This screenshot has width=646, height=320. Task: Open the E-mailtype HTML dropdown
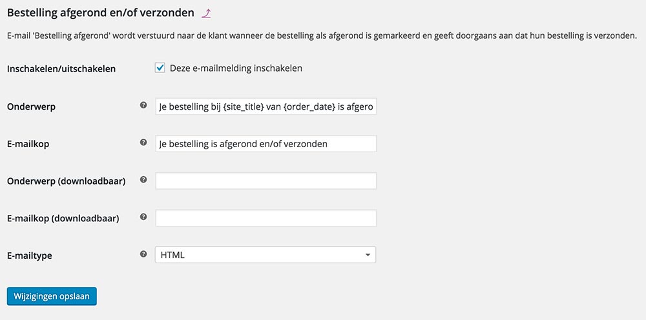266,255
